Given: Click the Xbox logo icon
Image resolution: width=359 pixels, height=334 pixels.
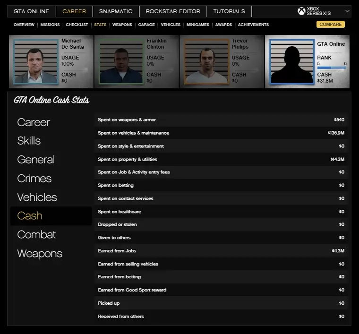Looking at the screenshot, I should tap(301, 11).
